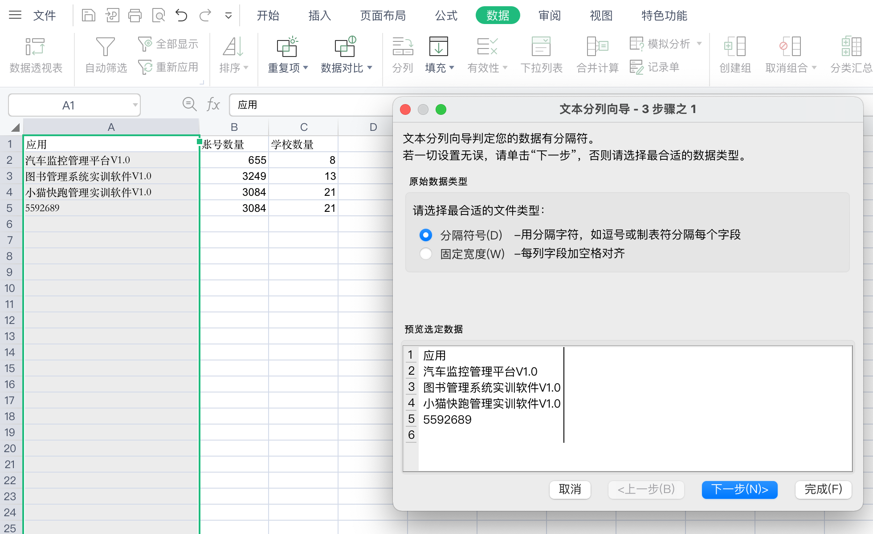Click the Next (下一步) button
Image resolution: width=873 pixels, height=534 pixels.
click(739, 489)
